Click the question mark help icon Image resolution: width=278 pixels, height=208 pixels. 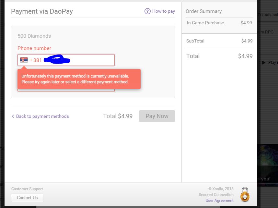(x=147, y=11)
